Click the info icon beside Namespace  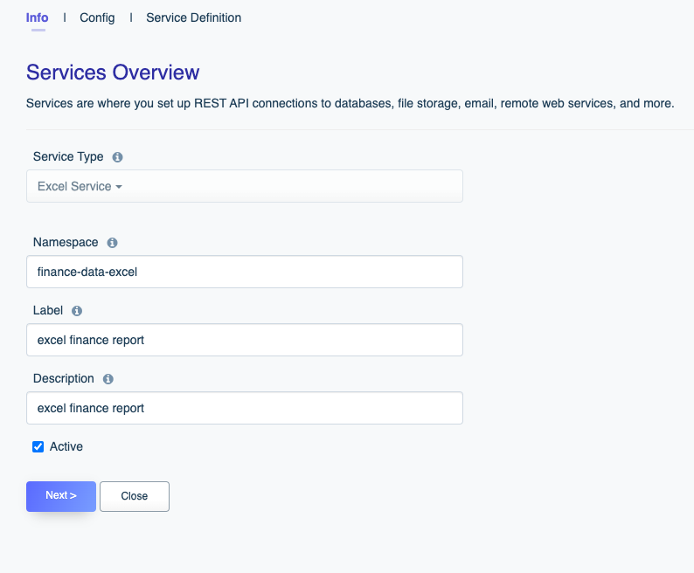tap(112, 243)
